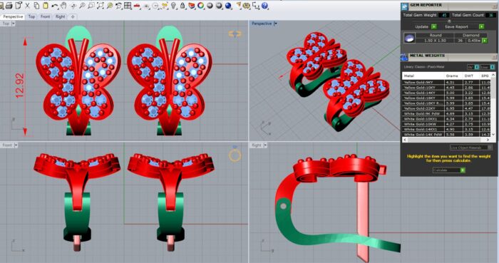Viewport: 499px width, 263px height.
Task: Select the Pan hand tool
Action: tap(63, 6)
